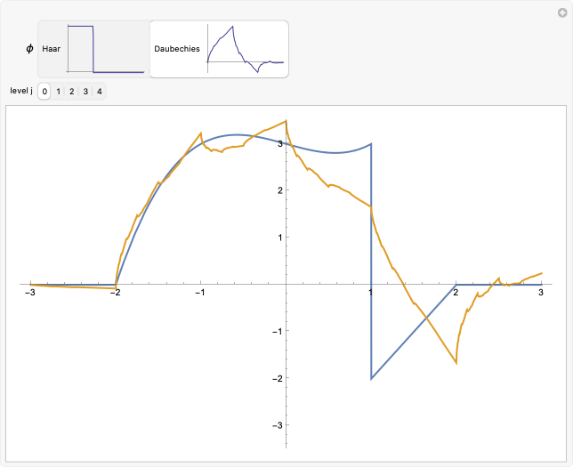Click the x-axis tick label -3
This screenshot has width=573, height=468.
tap(29, 293)
